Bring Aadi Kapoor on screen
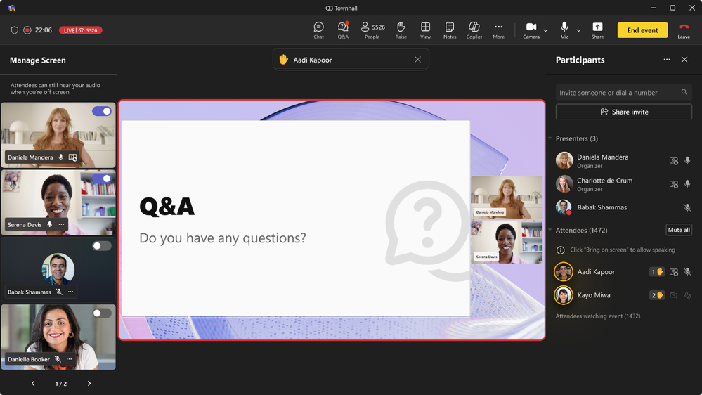 [673, 272]
